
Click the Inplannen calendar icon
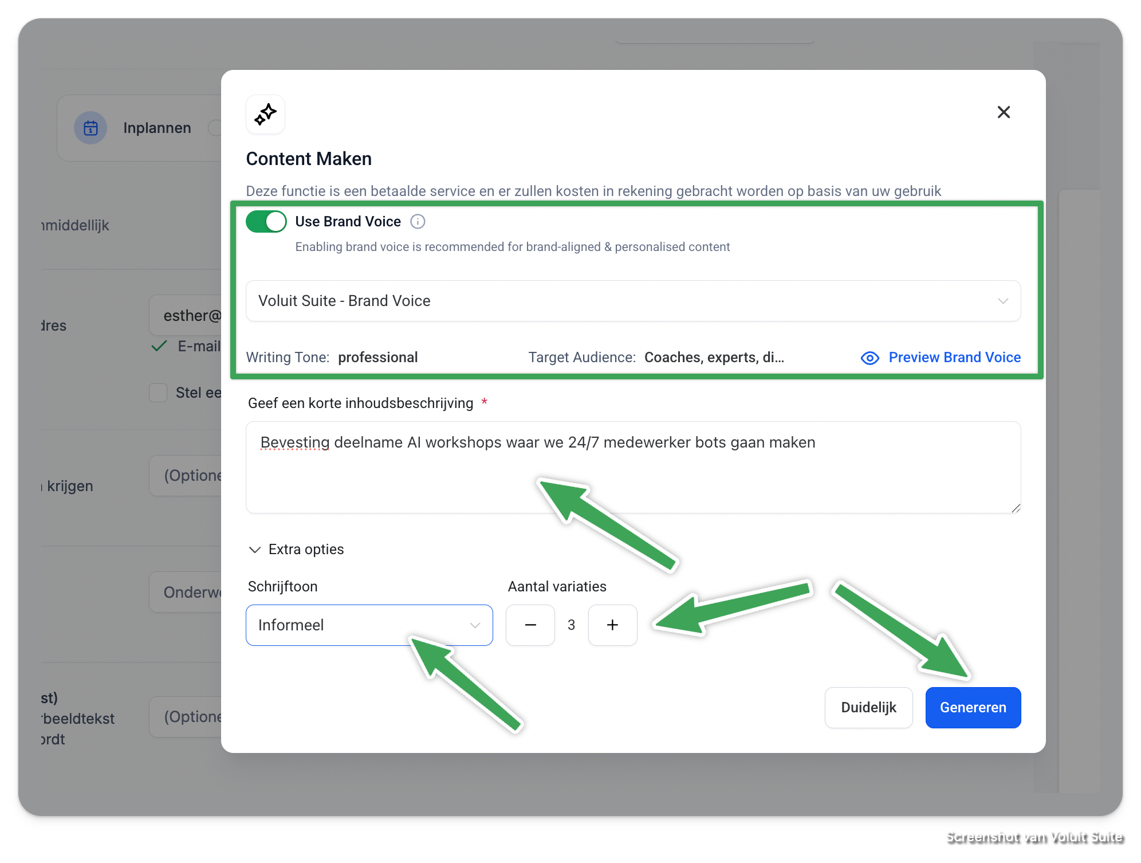(x=91, y=128)
